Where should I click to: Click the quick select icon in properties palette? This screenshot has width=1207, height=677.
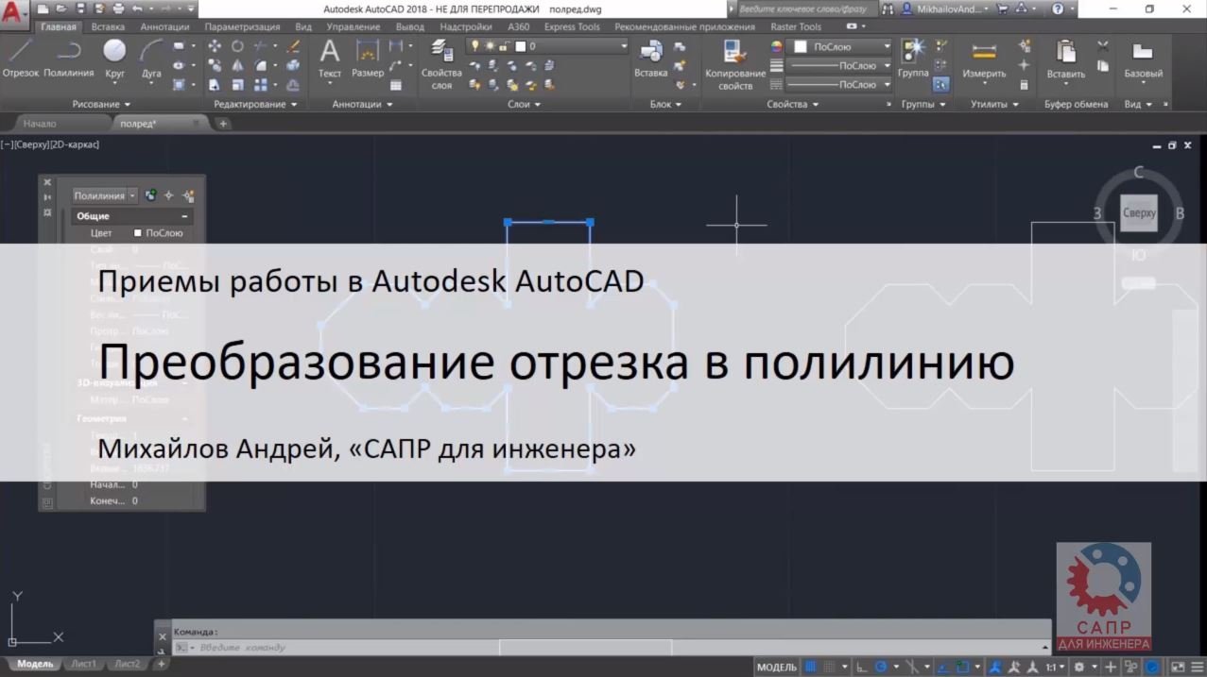pos(188,195)
